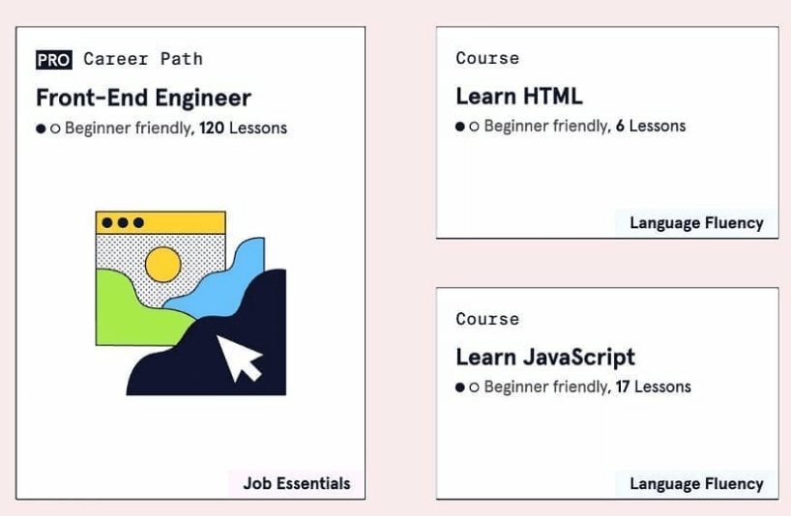Click the yellow sun circle in illustration
Viewport: 791px width, 516px height.
[162, 263]
